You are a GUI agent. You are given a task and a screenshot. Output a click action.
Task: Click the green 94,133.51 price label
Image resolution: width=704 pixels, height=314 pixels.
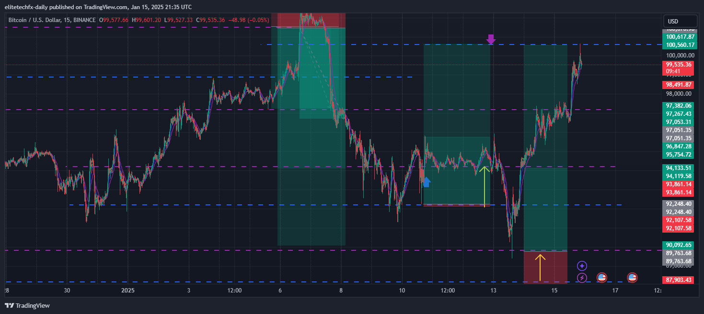(678, 168)
